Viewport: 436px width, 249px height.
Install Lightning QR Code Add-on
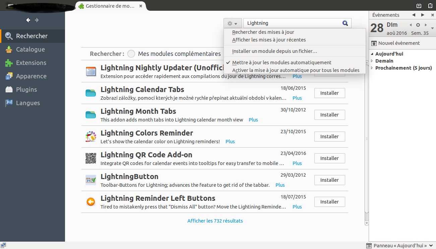coord(329,158)
